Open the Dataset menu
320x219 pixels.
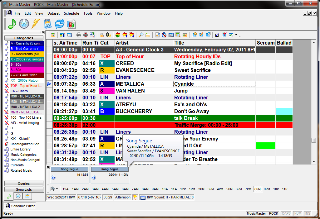click(x=53, y=13)
